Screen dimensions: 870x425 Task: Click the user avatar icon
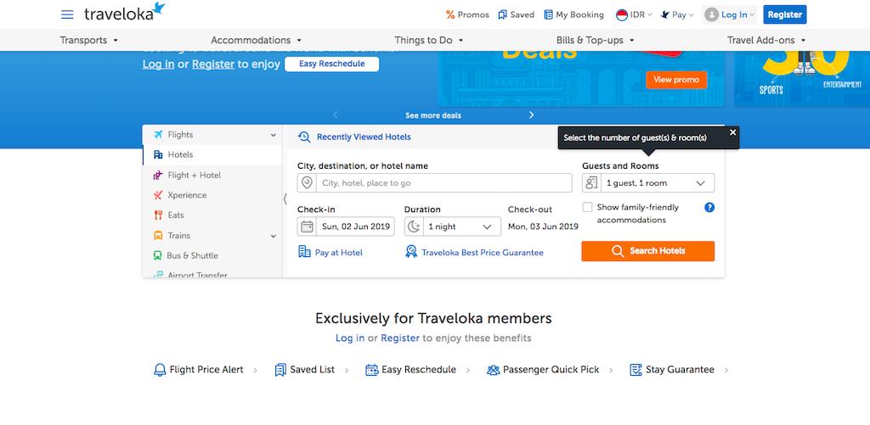pyautogui.click(x=711, y=15)
